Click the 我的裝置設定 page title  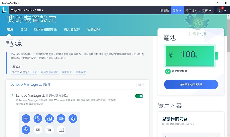[32, 19]
